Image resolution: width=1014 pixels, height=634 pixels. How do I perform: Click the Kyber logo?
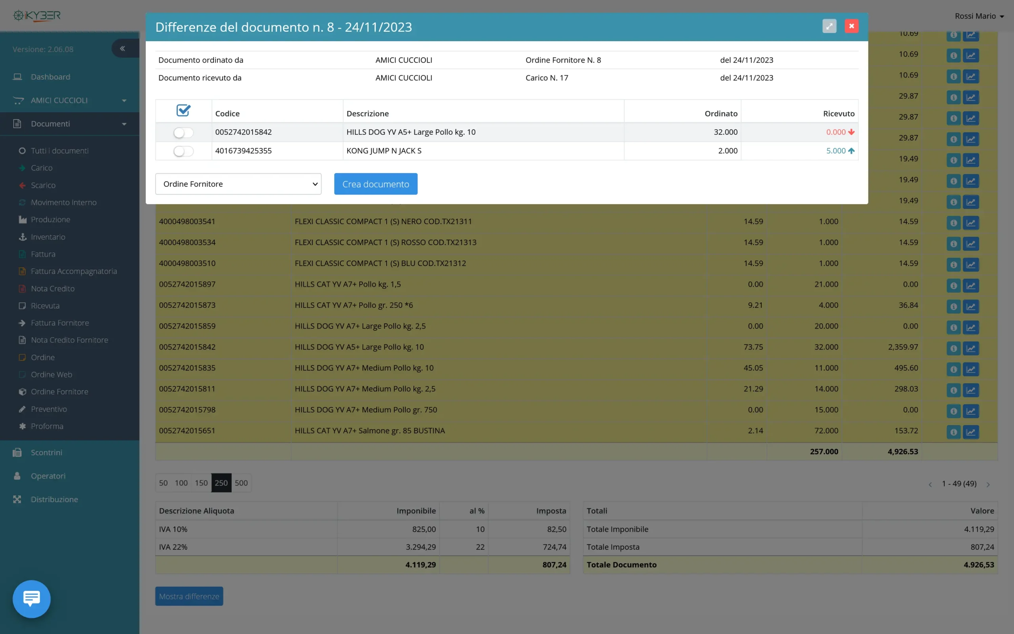pos(37,16)
